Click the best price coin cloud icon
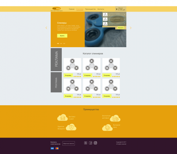Image resolution: width=177 pixels, height=154 pixels. [x=107, y=127]
